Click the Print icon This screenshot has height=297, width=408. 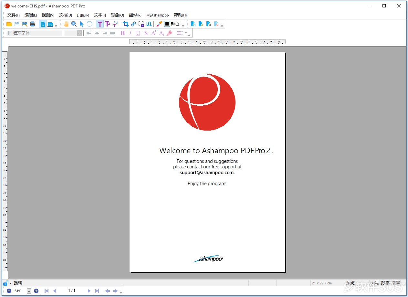(x=32, y=24)
